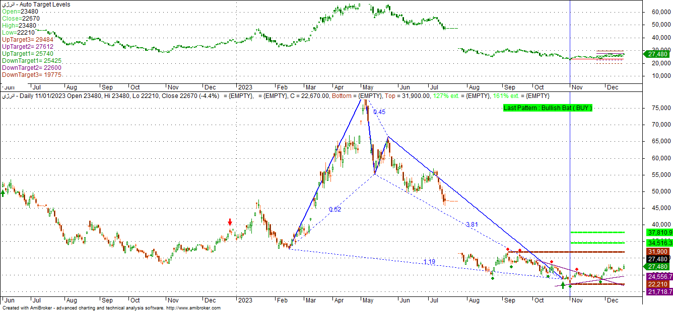Select the purple 21,718.7 axis label
673x311 pixels.
coord(659,292)
